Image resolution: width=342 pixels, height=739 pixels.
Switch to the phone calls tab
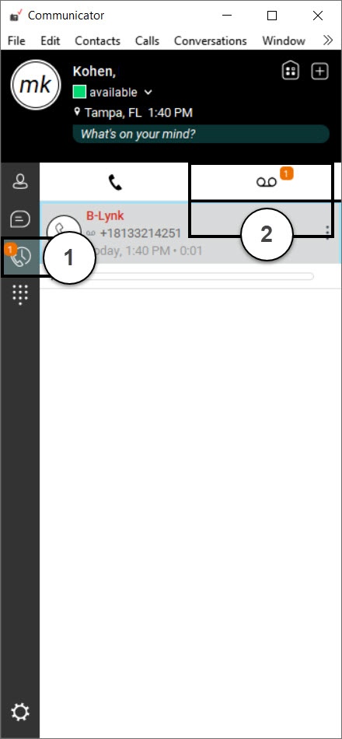point(114,182)
